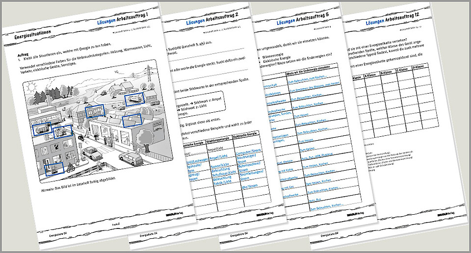The image size is (471, 253).
Task: Open the town energy search illustration
Action: 98,121
